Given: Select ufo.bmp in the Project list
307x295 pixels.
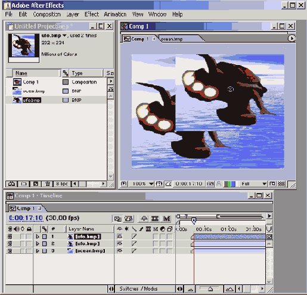Looking at the screenshot, I should tap(32, 100).
